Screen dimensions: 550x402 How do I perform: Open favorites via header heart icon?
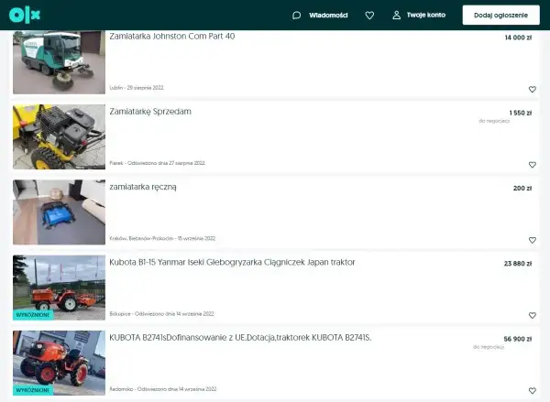(369, 15)
